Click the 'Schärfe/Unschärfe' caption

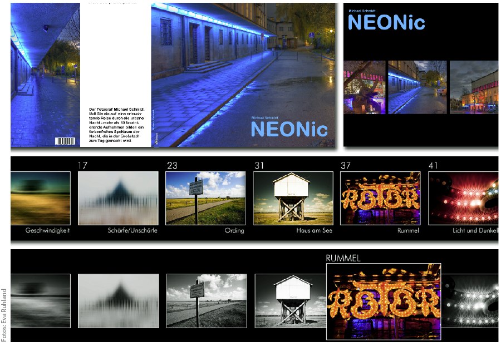pos(132,230)
